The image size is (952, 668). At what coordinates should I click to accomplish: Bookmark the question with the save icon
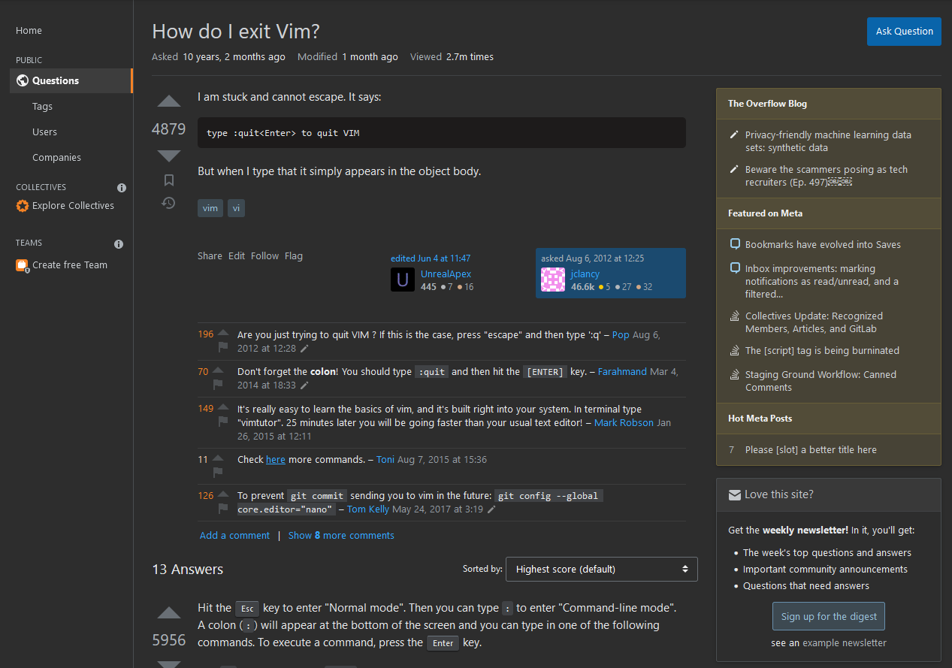[169, 180]
